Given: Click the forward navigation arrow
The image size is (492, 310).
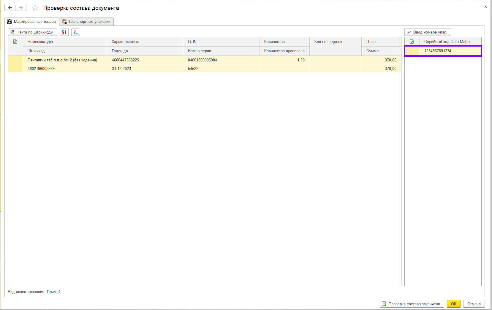Looking at the screenshot, I should (x=21, y=8).
